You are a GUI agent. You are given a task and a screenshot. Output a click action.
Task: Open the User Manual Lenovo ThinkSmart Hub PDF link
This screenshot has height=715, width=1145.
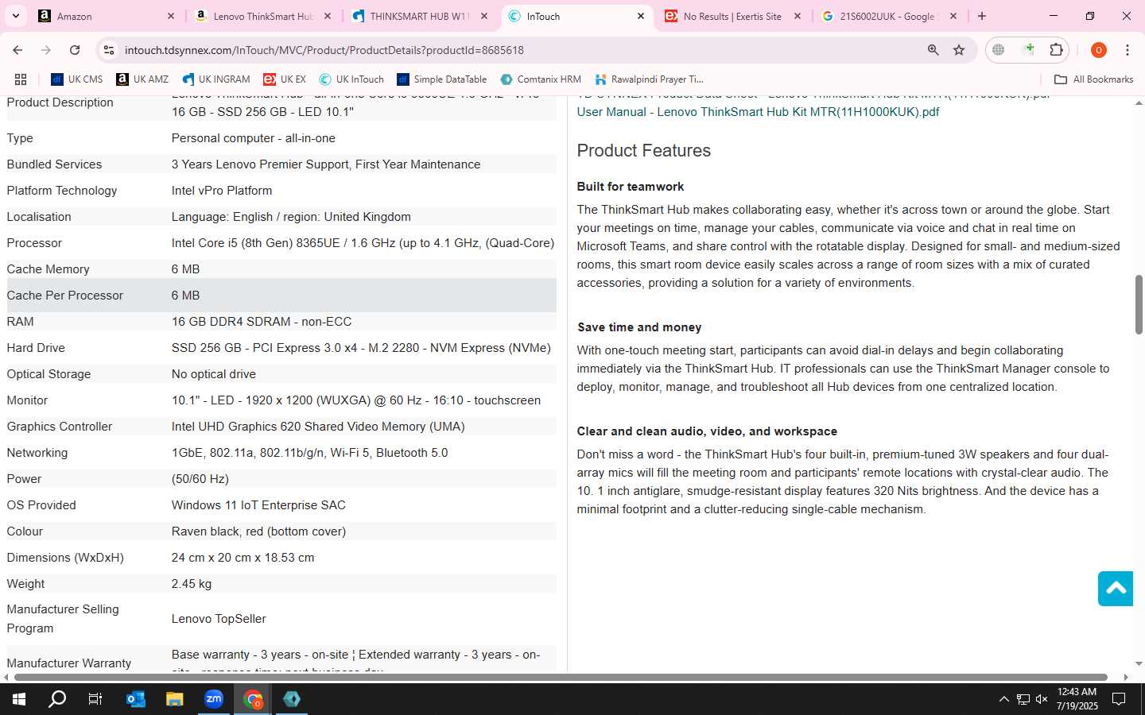(758, 112)
